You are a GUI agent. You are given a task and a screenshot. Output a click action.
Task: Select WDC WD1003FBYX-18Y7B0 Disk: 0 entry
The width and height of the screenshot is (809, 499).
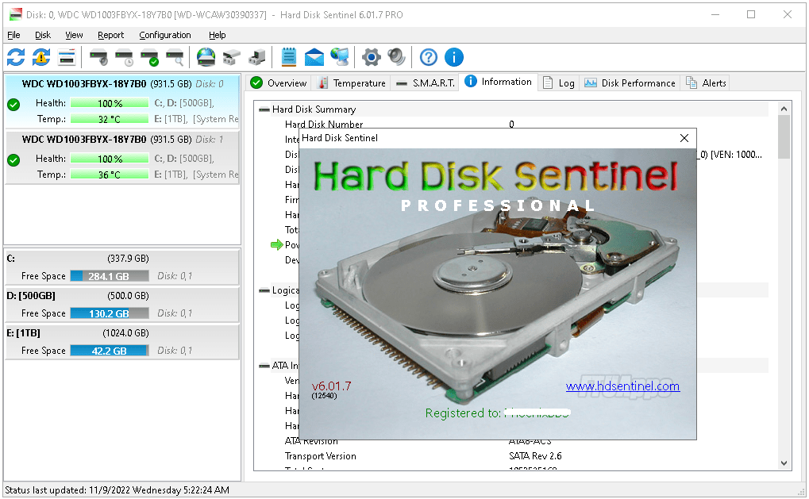tap(122, 102)
